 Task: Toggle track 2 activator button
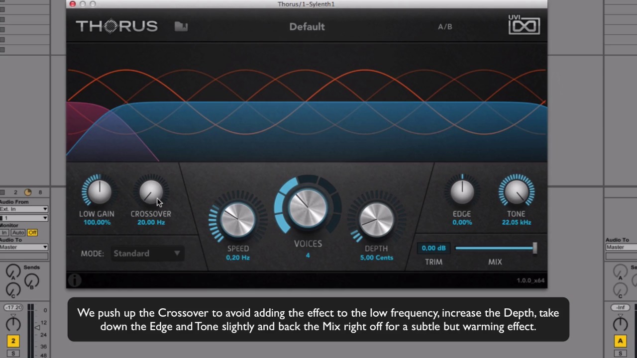[x=13, y=341]
